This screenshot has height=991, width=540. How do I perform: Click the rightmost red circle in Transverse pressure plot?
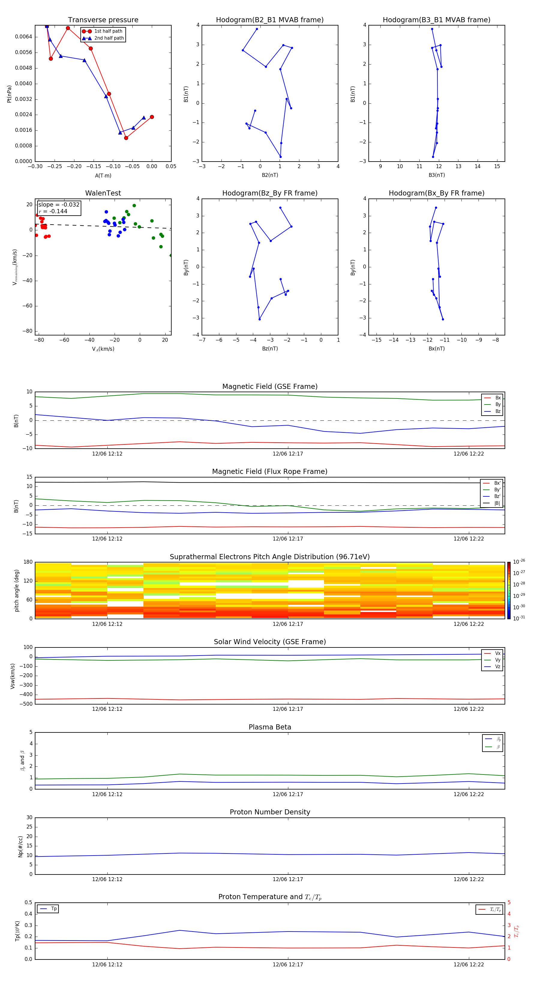pos(152,117)
